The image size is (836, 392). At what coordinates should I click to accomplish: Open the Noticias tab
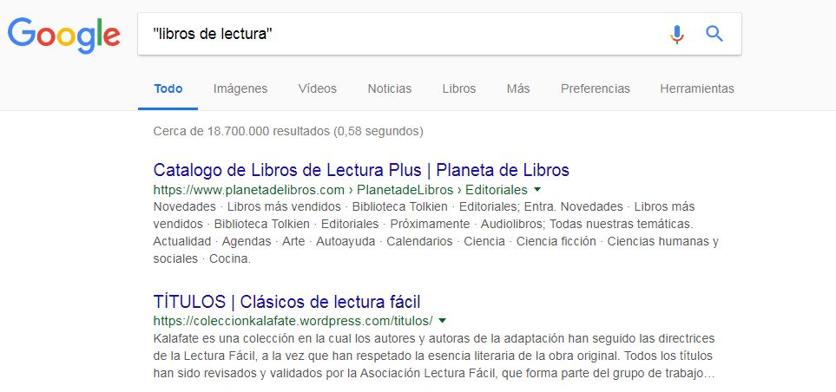pyautogui.click(x=390, y=88)
